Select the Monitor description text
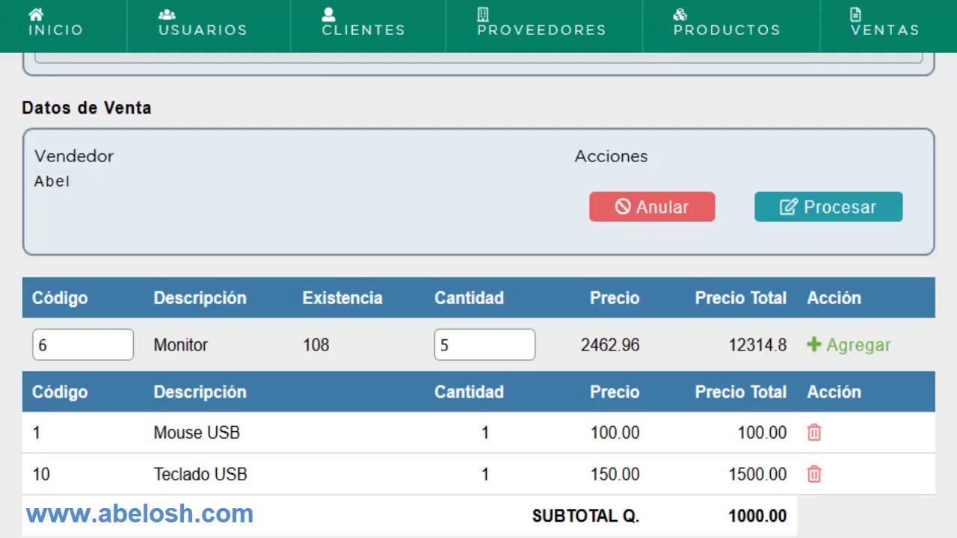Viewport: 957px width, 538px height. point(181,345)
